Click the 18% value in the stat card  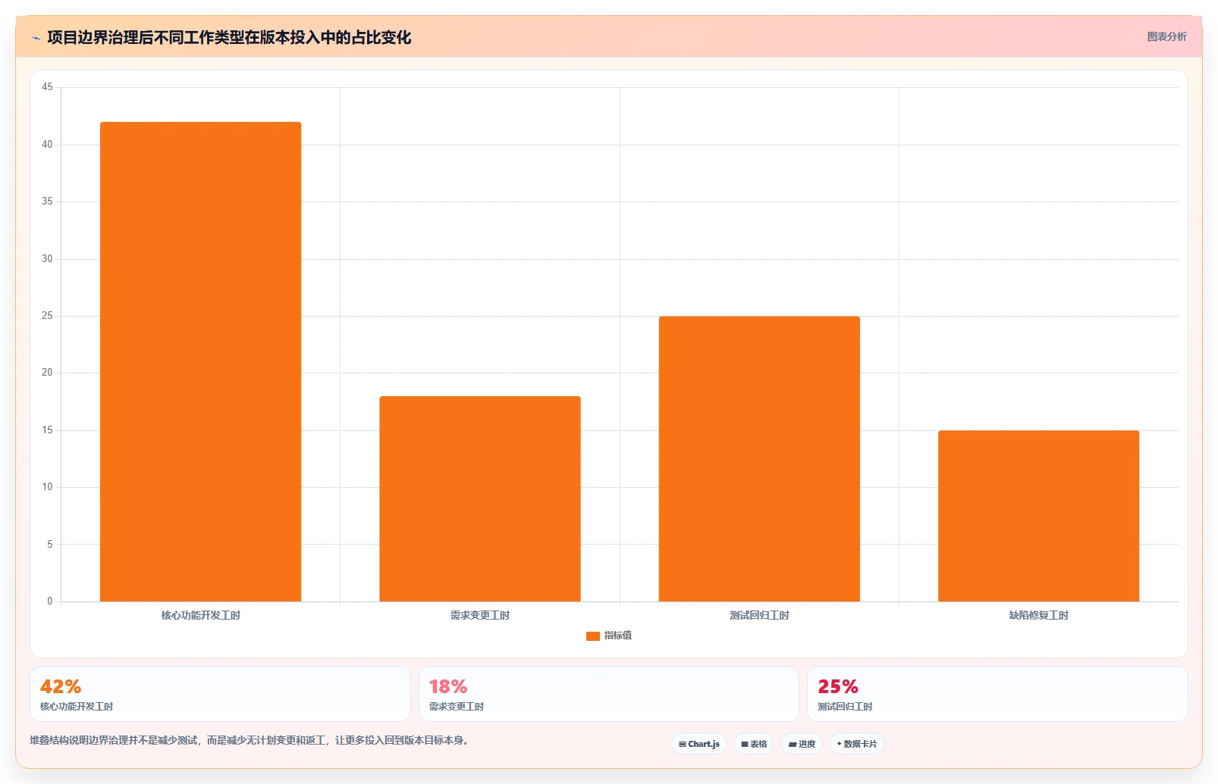(x=448, y=686)
